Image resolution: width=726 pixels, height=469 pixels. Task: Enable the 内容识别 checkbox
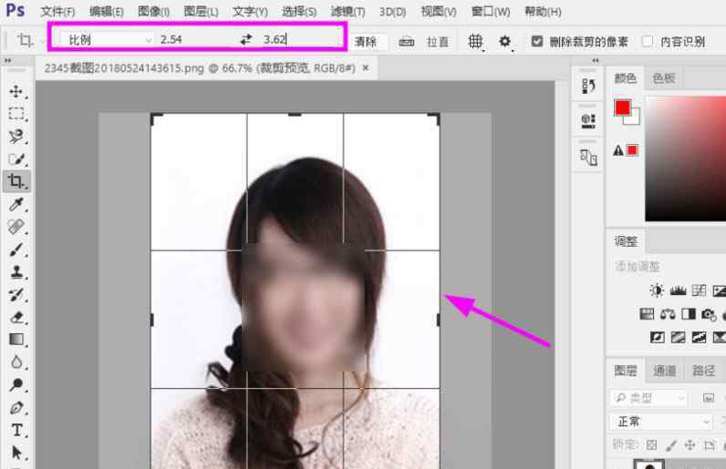click(648, 41)
